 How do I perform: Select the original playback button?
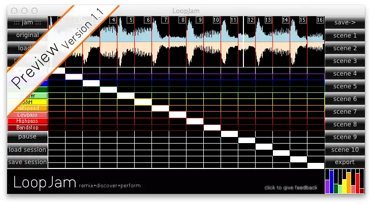pos(27,35)
